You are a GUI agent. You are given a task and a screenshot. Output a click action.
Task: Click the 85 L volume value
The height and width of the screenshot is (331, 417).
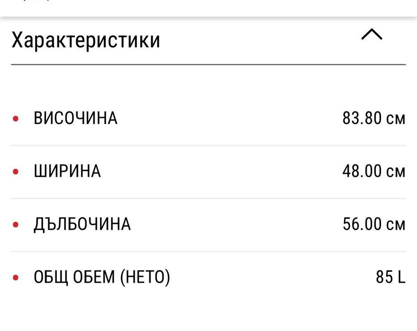390,277
